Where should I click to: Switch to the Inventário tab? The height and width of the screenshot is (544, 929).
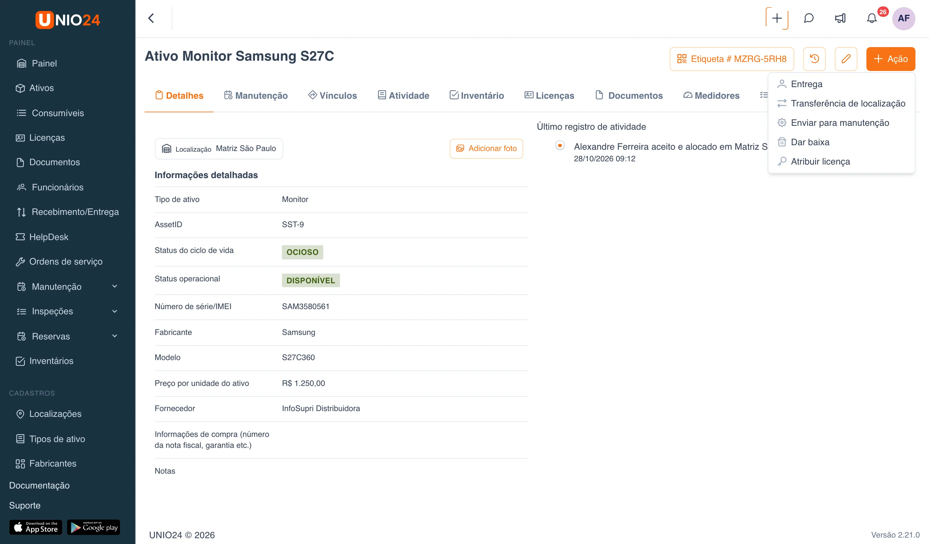477,95
